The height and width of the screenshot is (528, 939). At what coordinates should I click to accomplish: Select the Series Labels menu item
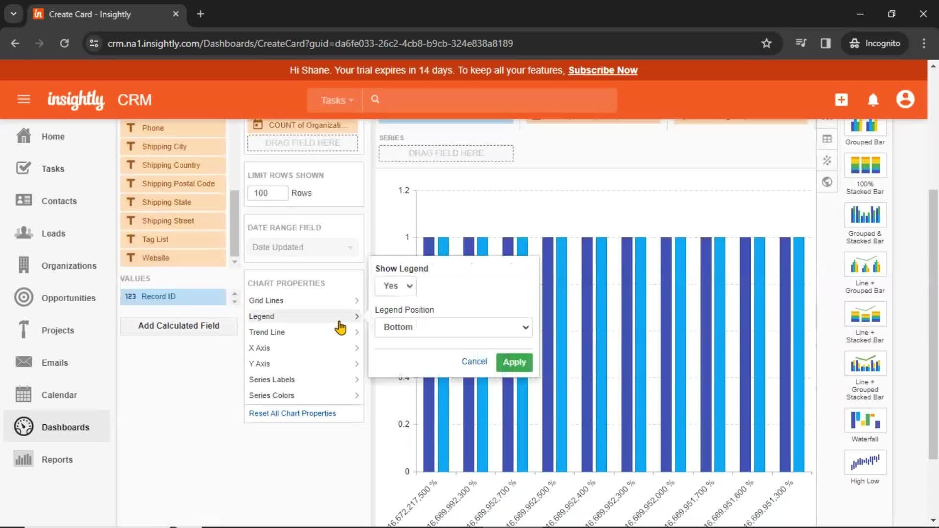point(271,379)
